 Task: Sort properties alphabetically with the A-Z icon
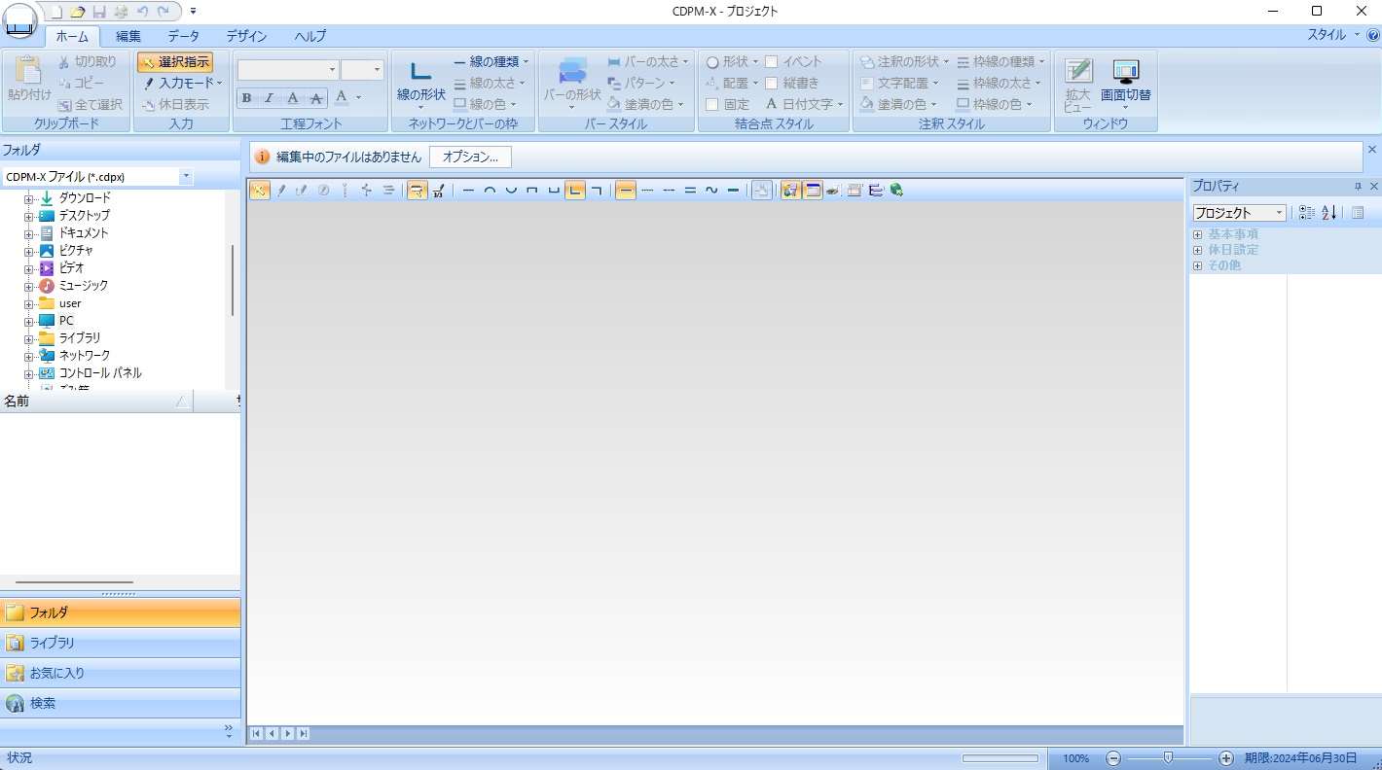point(1328,213)
